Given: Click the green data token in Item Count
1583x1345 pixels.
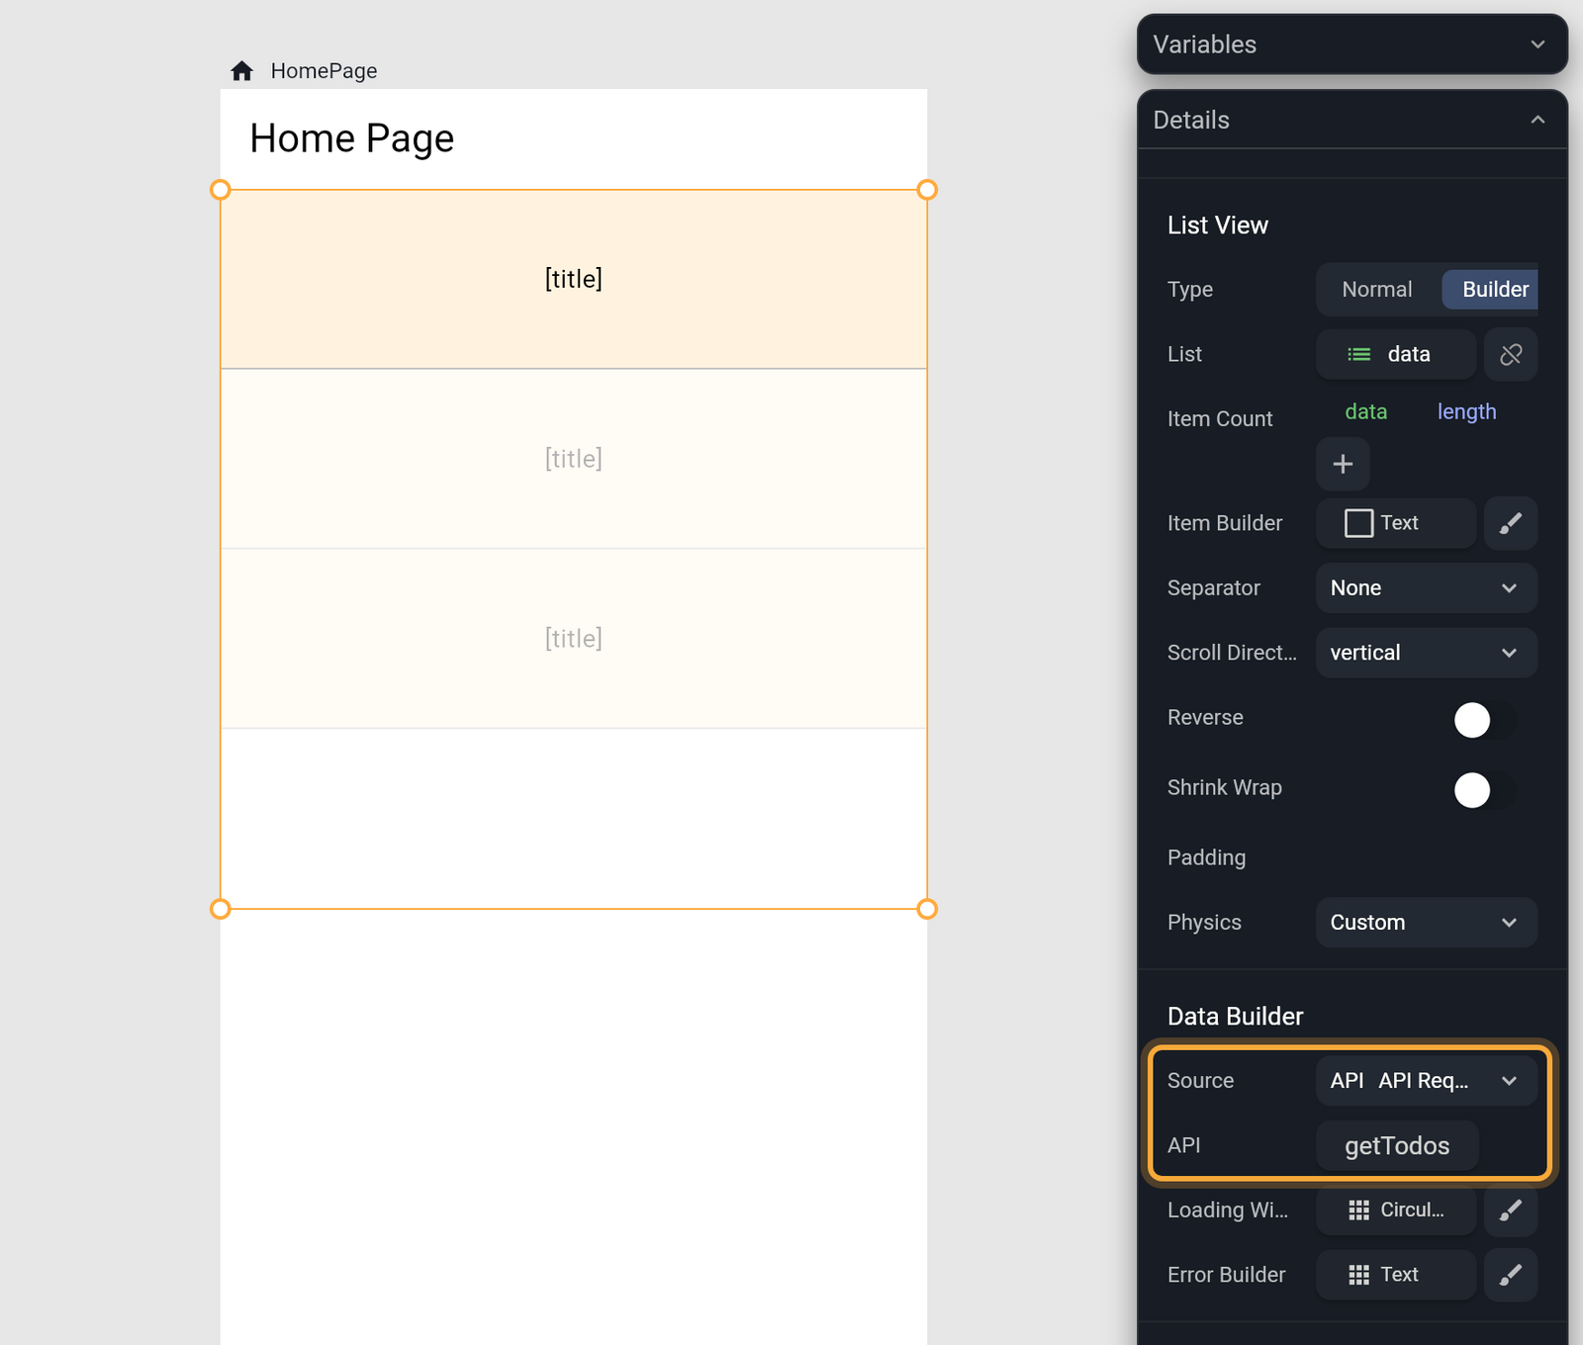Looking at the screenshot, I should coord(1365,412).
